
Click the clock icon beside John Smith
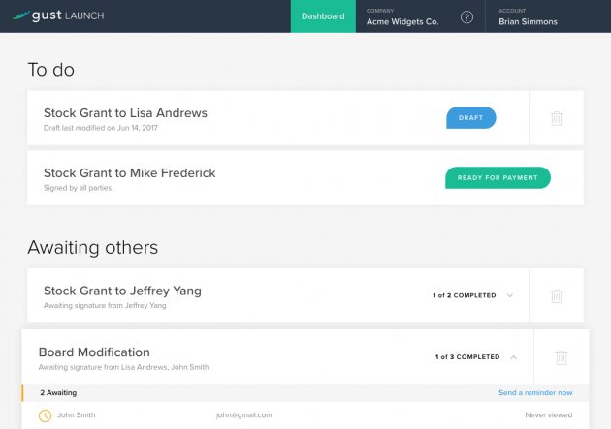pos(46,415)
